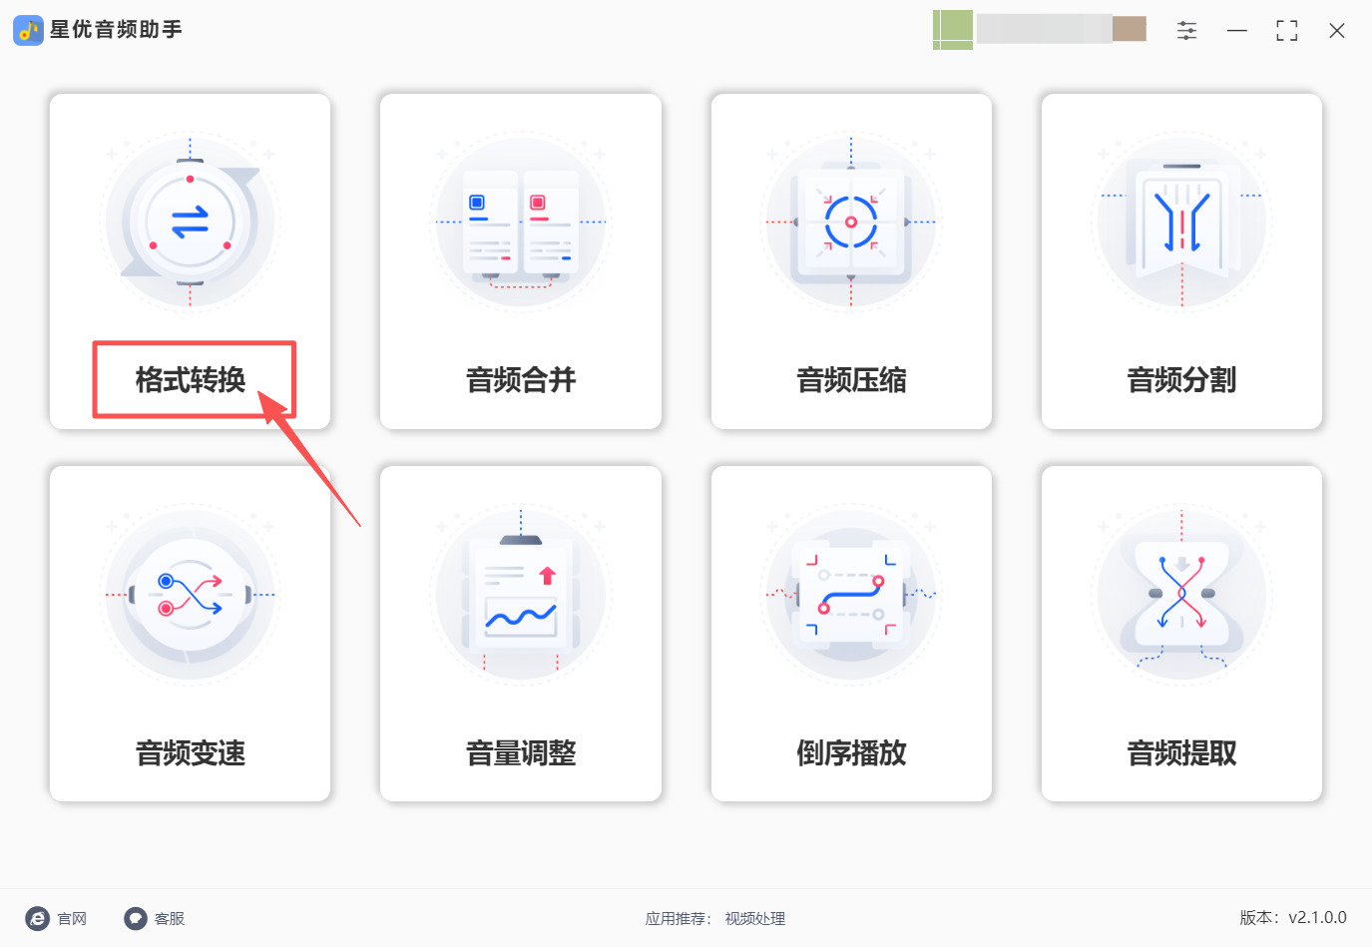This screenshot has height=948, width=1372.
Task: Open the settings sliders icon in title bar
Action: point(1186,31)
